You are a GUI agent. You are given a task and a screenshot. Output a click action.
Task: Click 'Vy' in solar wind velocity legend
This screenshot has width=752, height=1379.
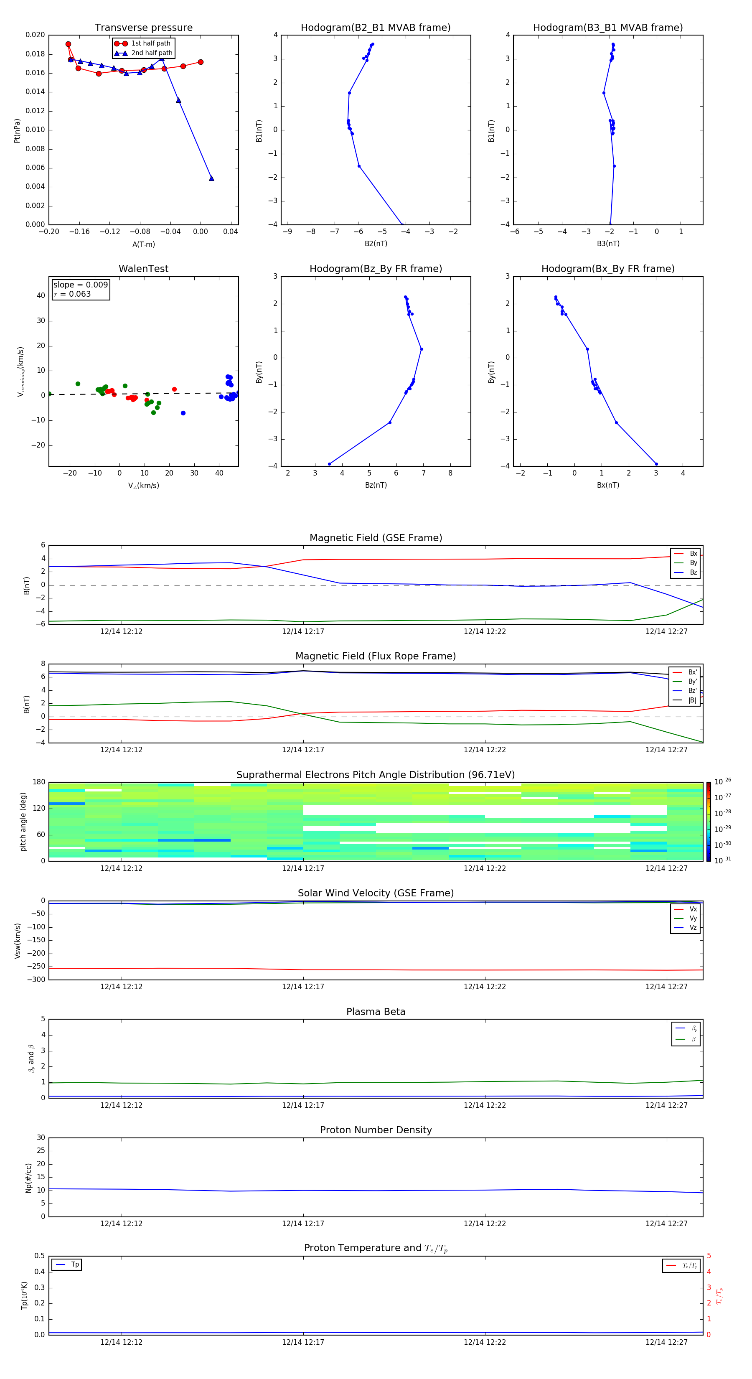point(686,918)
